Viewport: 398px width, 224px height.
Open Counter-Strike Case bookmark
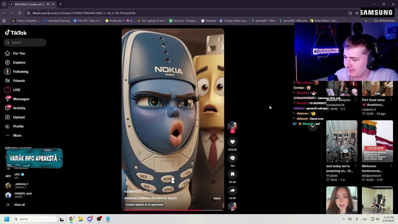(x=234, y=21)
